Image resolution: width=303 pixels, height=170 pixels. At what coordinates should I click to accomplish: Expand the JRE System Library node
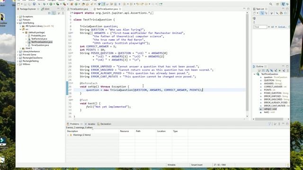click(x=20, y=26)
